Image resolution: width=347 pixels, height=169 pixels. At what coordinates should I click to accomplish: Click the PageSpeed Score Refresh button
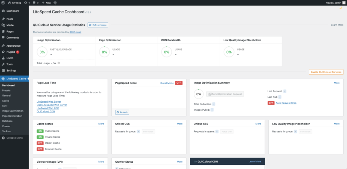[122, 112]
